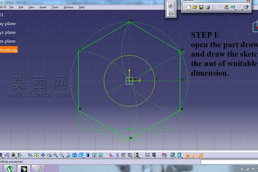Expand the first teal icon's flyout arrow

tap(175, 158)
